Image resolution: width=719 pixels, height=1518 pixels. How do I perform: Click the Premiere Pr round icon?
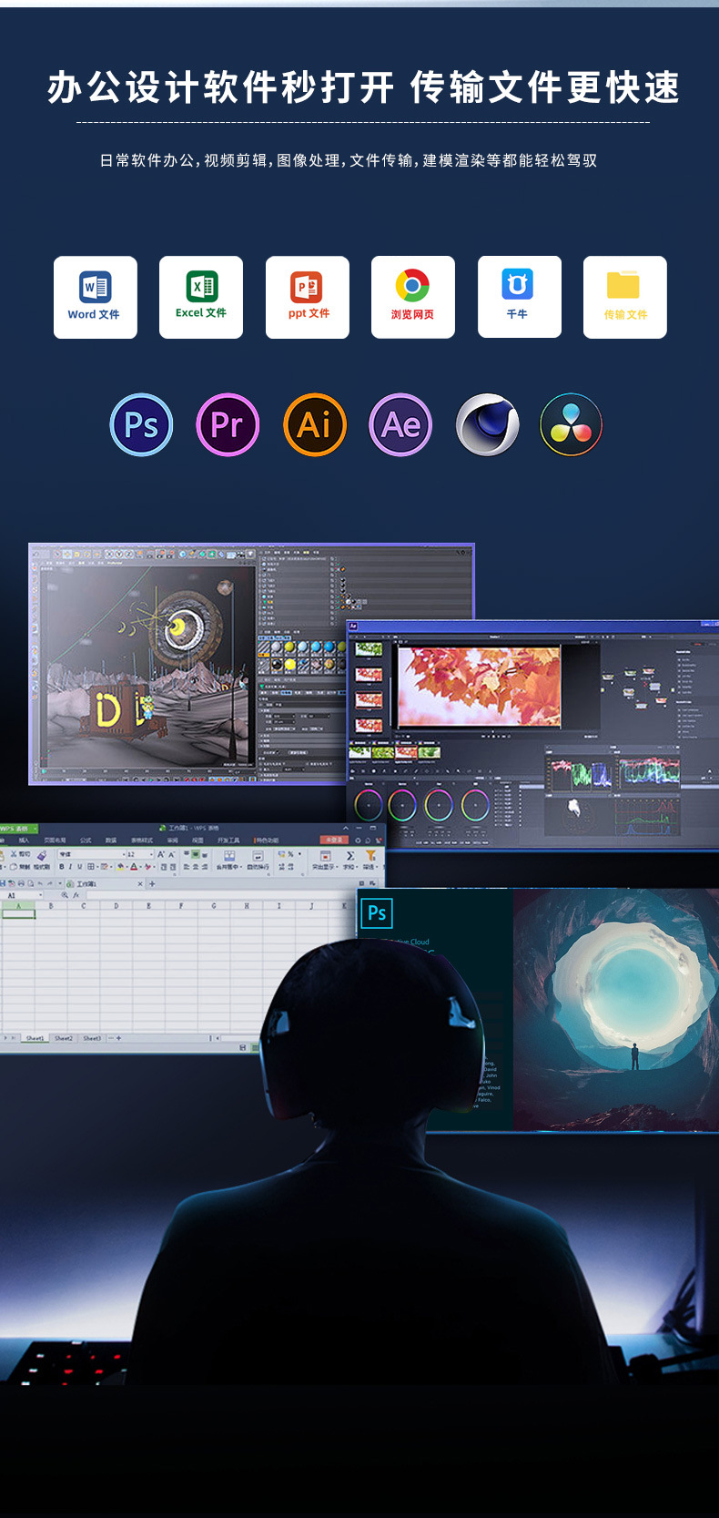pyautogui.click(x=228, y=424)
